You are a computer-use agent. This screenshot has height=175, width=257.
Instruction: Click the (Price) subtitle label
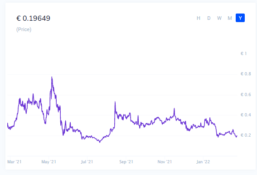pyautogui.click(x=24, y=29)
